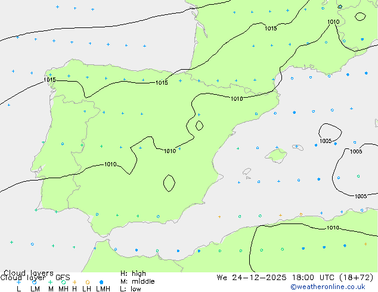The image size is (378, 292).
Task: Click the green plus M legend symbol
Action: (x=50, y=282)
